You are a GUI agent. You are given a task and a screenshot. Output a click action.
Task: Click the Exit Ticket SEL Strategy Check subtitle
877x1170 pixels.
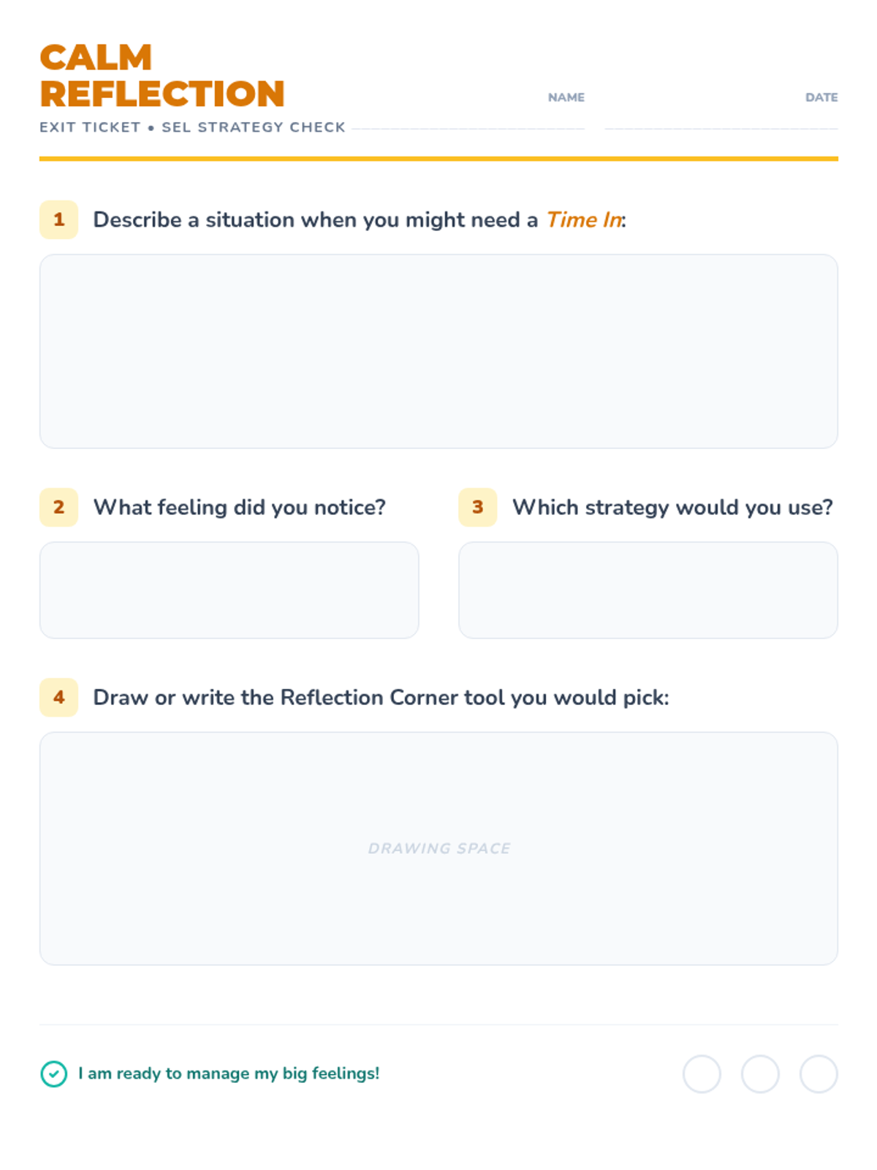click(192, 127)
